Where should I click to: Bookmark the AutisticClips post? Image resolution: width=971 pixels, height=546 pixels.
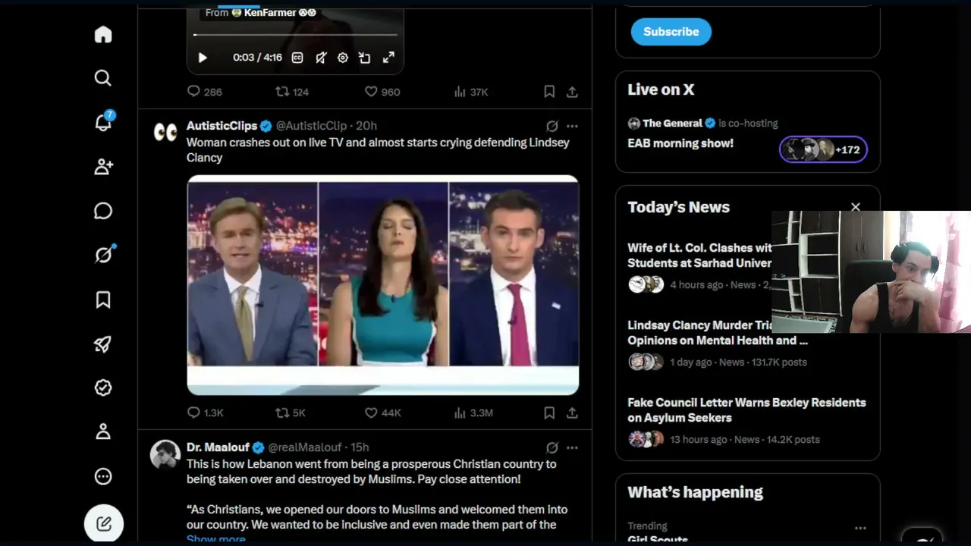coord(549,413)
